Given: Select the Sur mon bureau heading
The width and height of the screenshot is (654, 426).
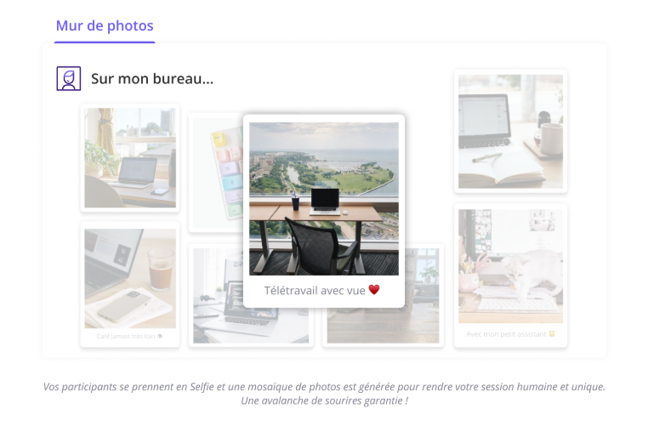Looking at the screenshot, I should (152, 79).
